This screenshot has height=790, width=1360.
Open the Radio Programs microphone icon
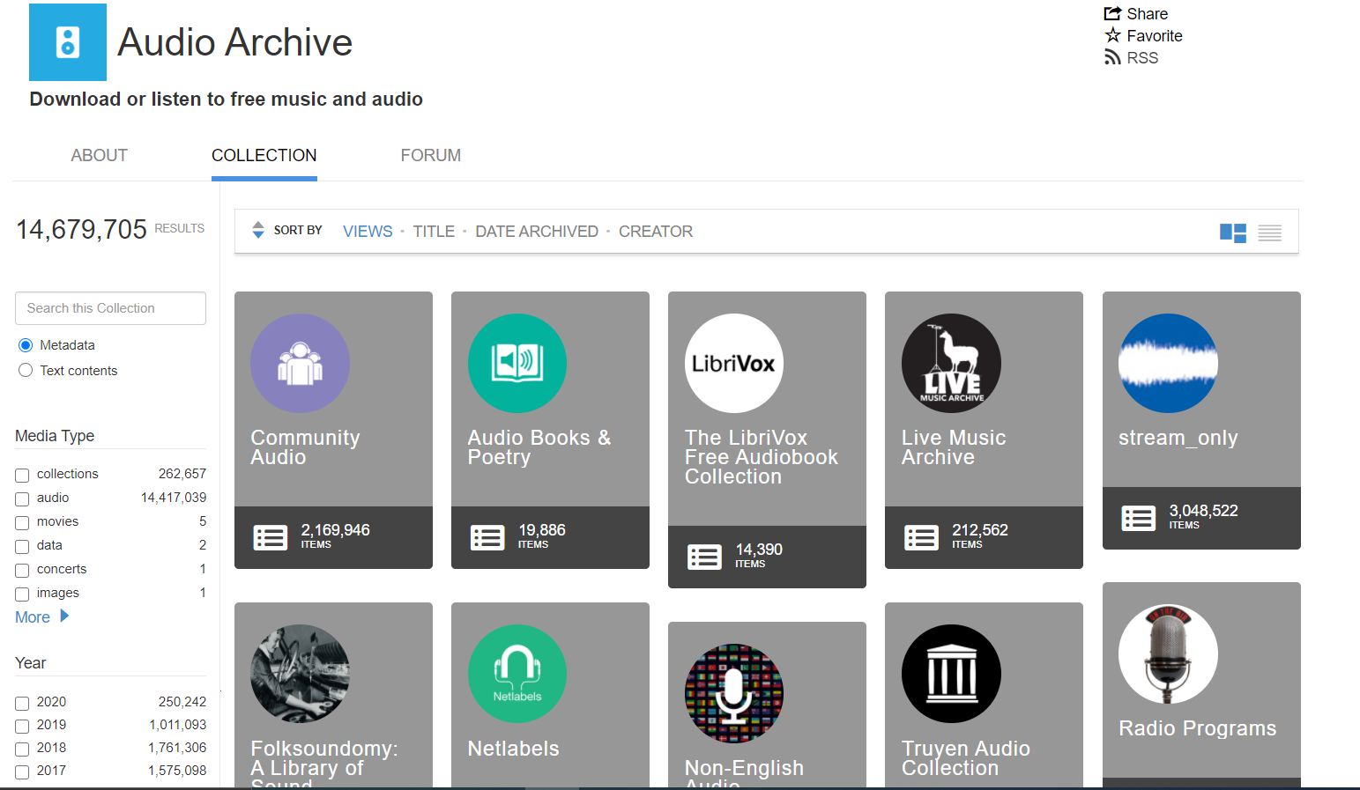1168,653
